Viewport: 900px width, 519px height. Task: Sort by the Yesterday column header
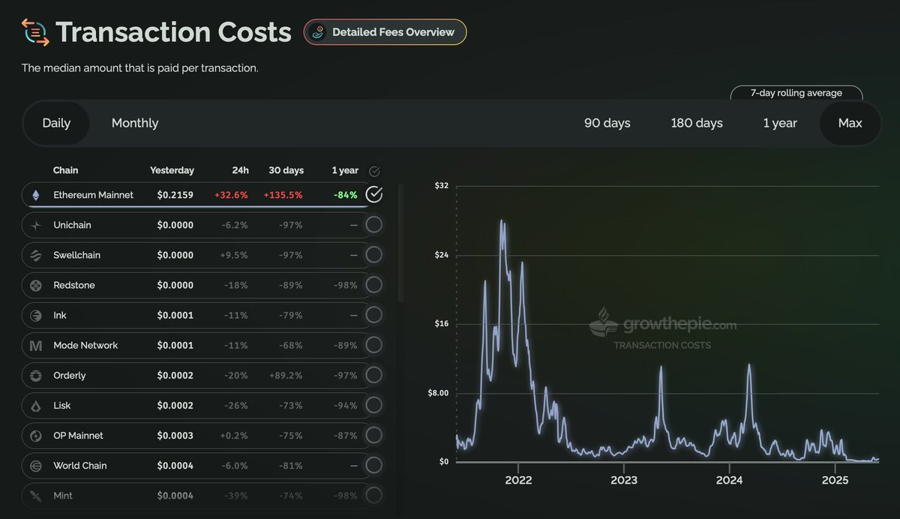click(x=172, y=170)
